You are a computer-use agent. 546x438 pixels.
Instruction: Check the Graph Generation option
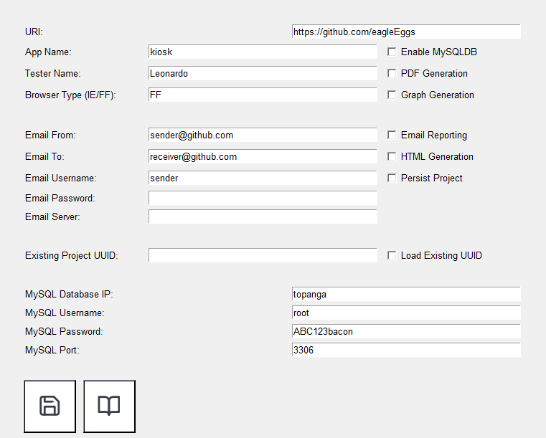tap(392, 95)
